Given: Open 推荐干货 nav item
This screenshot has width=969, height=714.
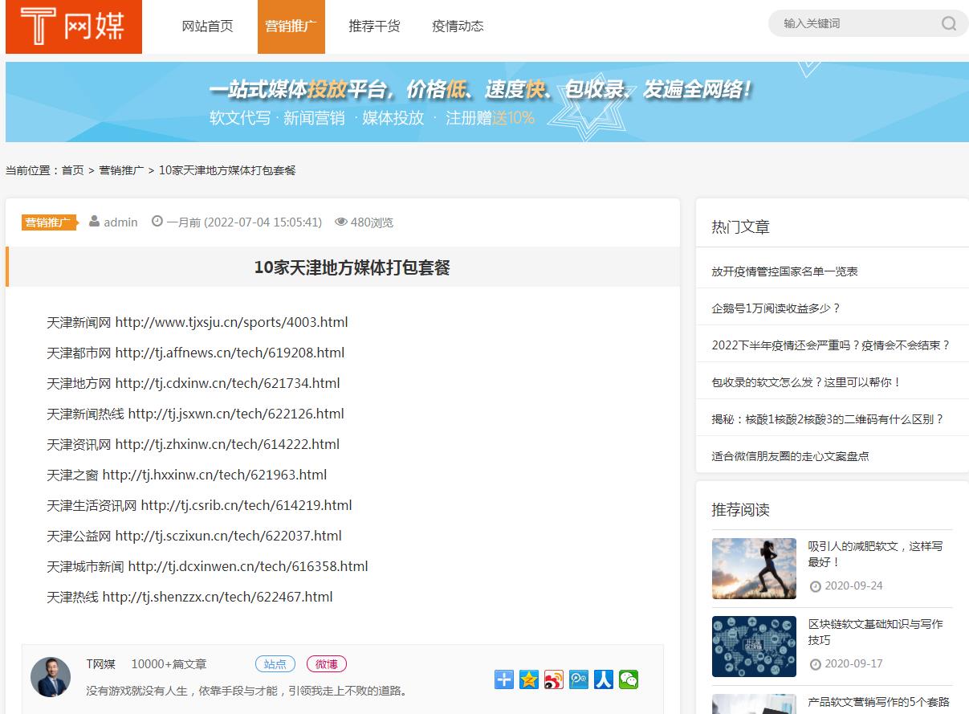Looking at the screenshot, I should 374,26.
